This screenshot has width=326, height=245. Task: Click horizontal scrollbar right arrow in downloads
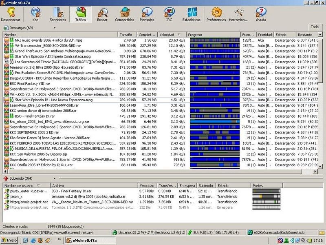click(315, 171)
